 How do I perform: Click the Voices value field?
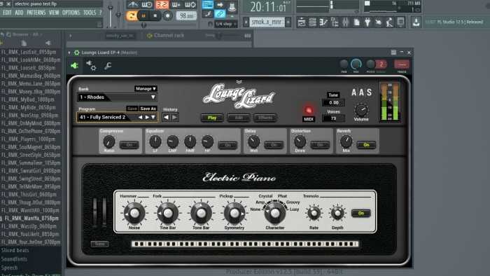point(333,118)
